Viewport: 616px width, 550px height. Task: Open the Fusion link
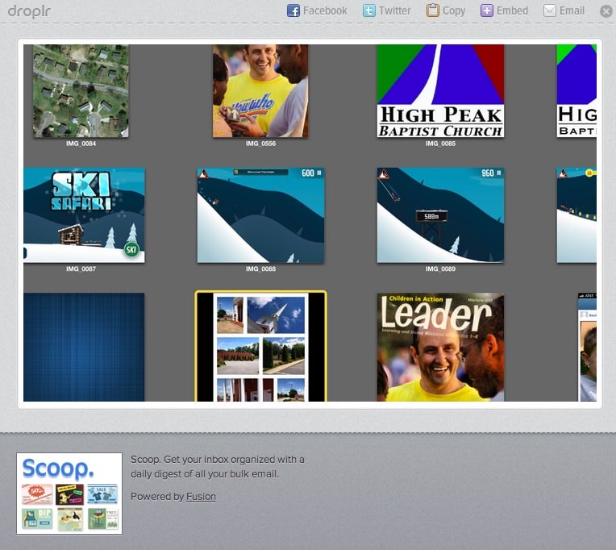[x=201, y=497]
